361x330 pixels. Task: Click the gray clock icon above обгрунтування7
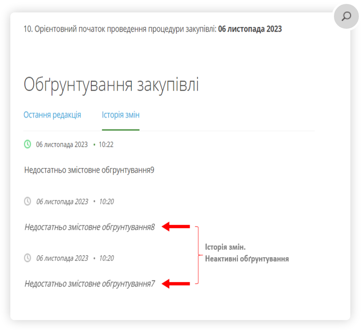click(x=27, y=258)
